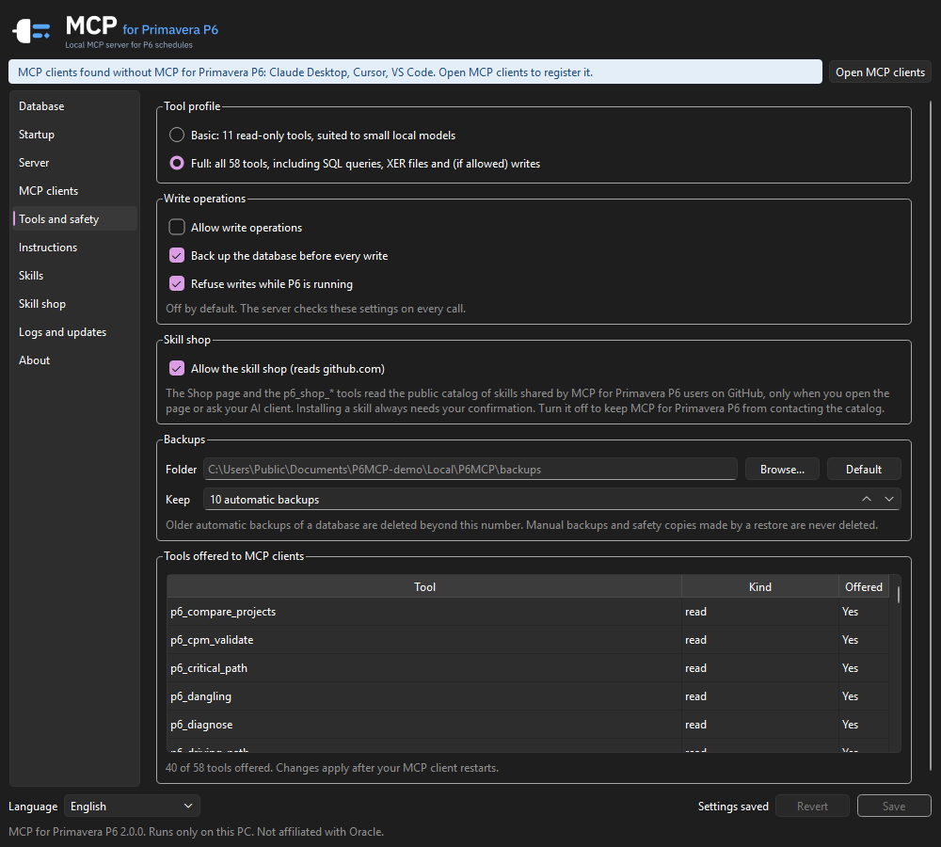This screenshot has width=941, height=847.
Task: Click the version 2.0.0 footer text
Action: tap(196, 832)
